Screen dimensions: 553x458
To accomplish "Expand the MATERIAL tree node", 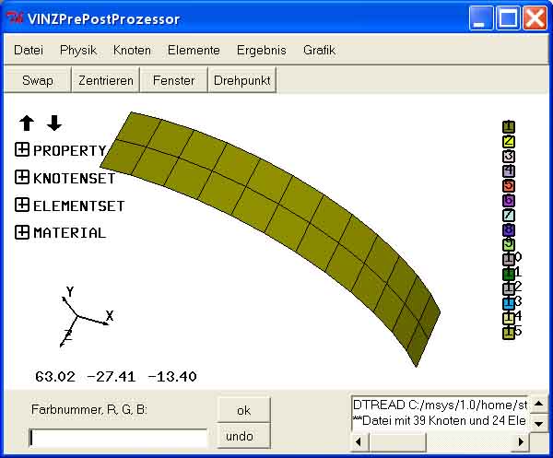I will (x=22, y=233).
